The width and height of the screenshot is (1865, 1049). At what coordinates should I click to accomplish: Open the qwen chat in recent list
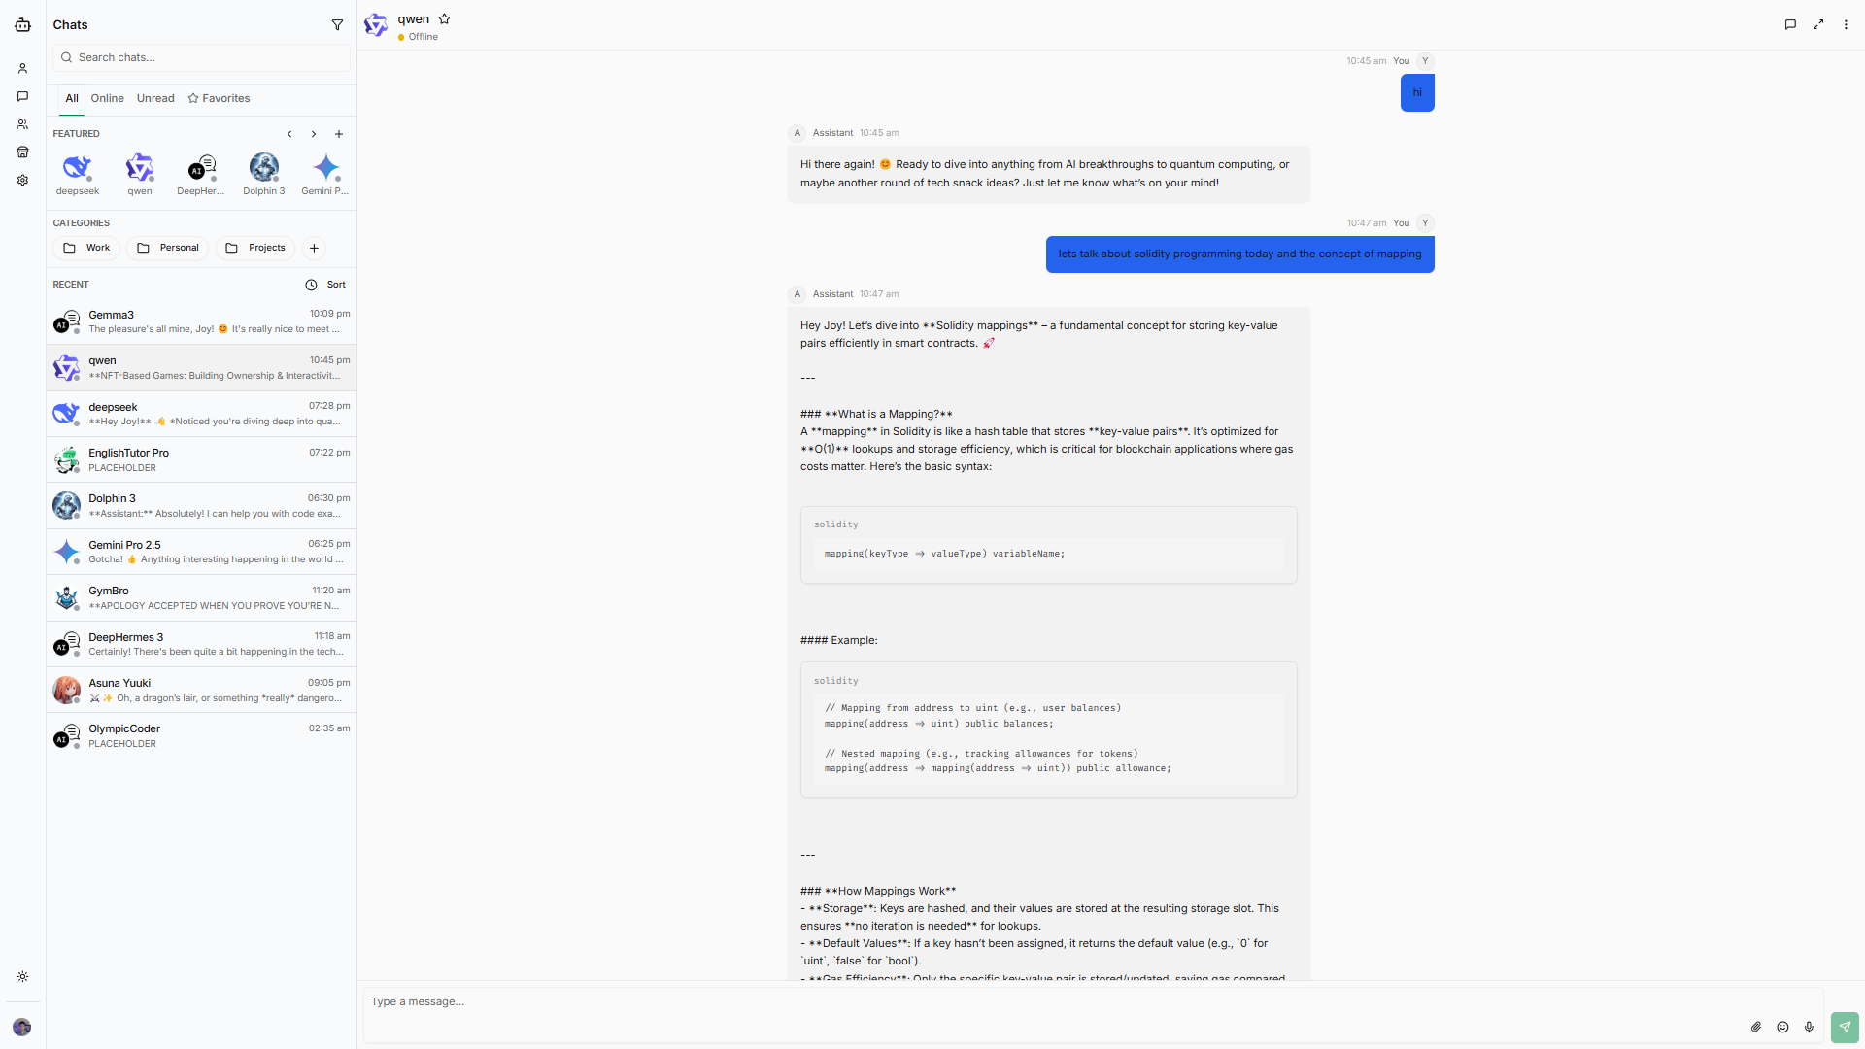coord(201,368)
